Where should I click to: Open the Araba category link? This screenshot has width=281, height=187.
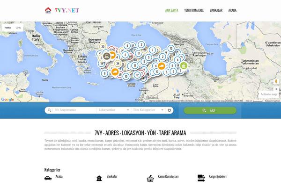point(59,176)
